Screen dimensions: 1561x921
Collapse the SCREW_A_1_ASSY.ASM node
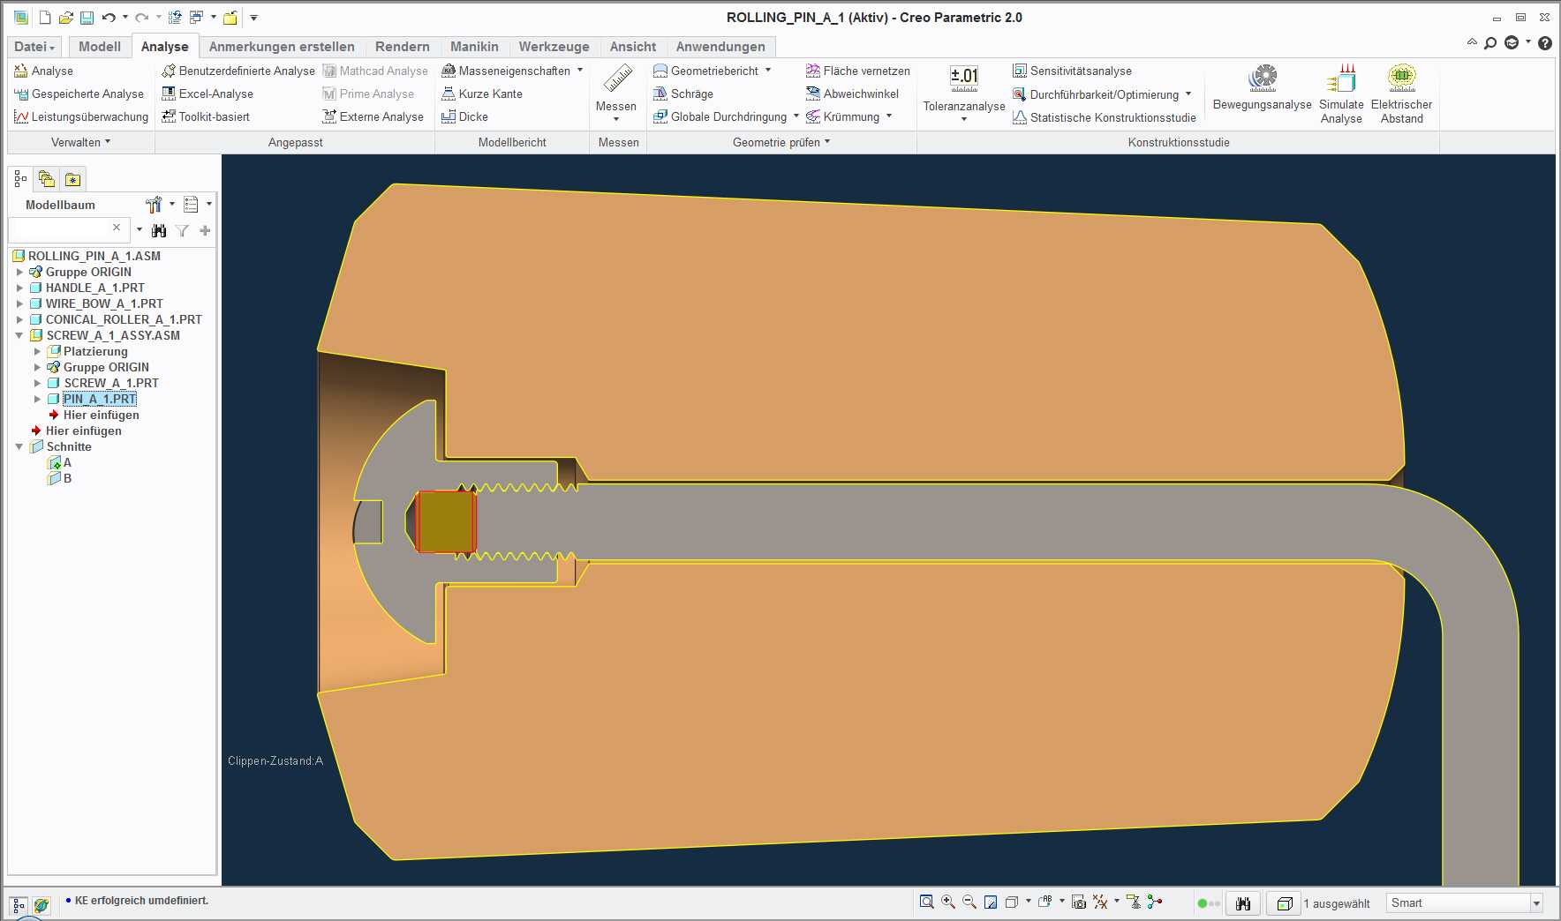[x=19, y=335]
